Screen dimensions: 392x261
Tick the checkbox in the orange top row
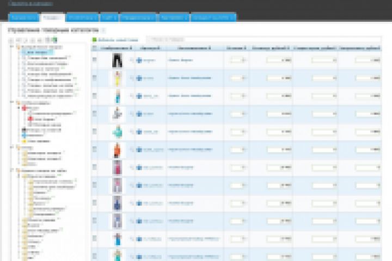coord(95,149)
